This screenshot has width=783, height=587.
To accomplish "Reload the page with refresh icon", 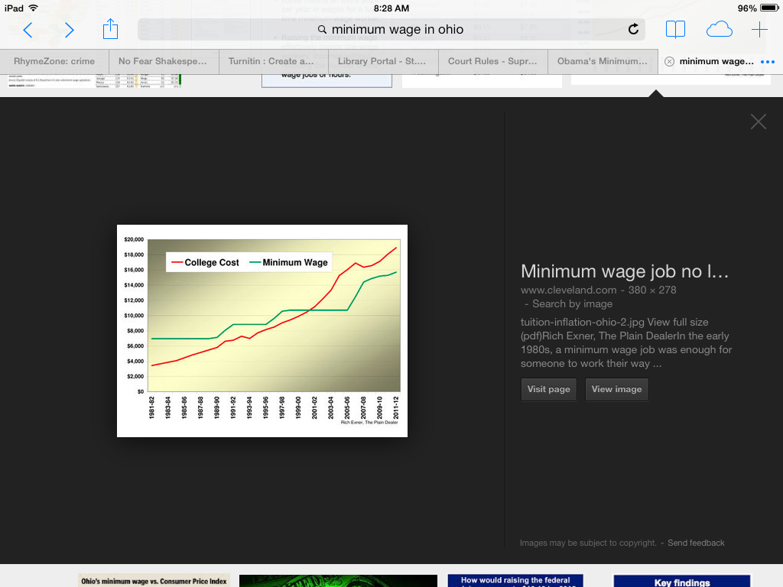I will pyautogui.click(x=633, y=30).
